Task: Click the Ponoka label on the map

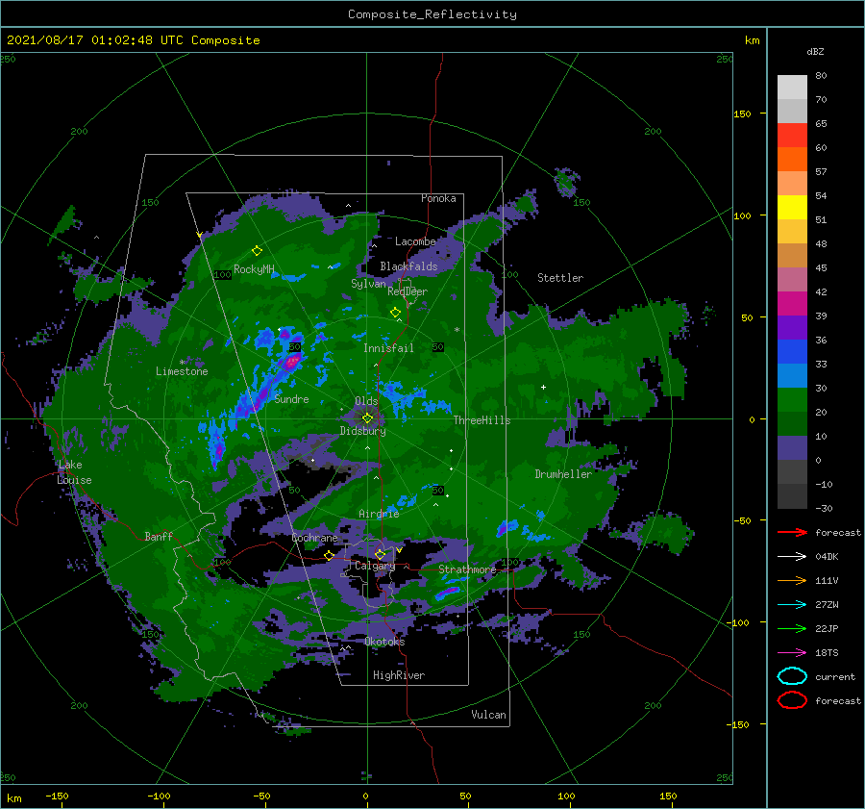Action: (438, 198)
